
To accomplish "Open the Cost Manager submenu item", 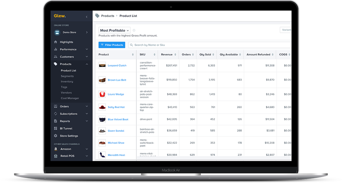I will 70,98.
